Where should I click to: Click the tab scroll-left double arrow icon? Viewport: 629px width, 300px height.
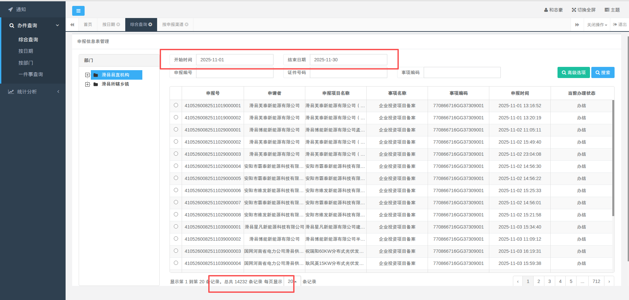point(72,25)
